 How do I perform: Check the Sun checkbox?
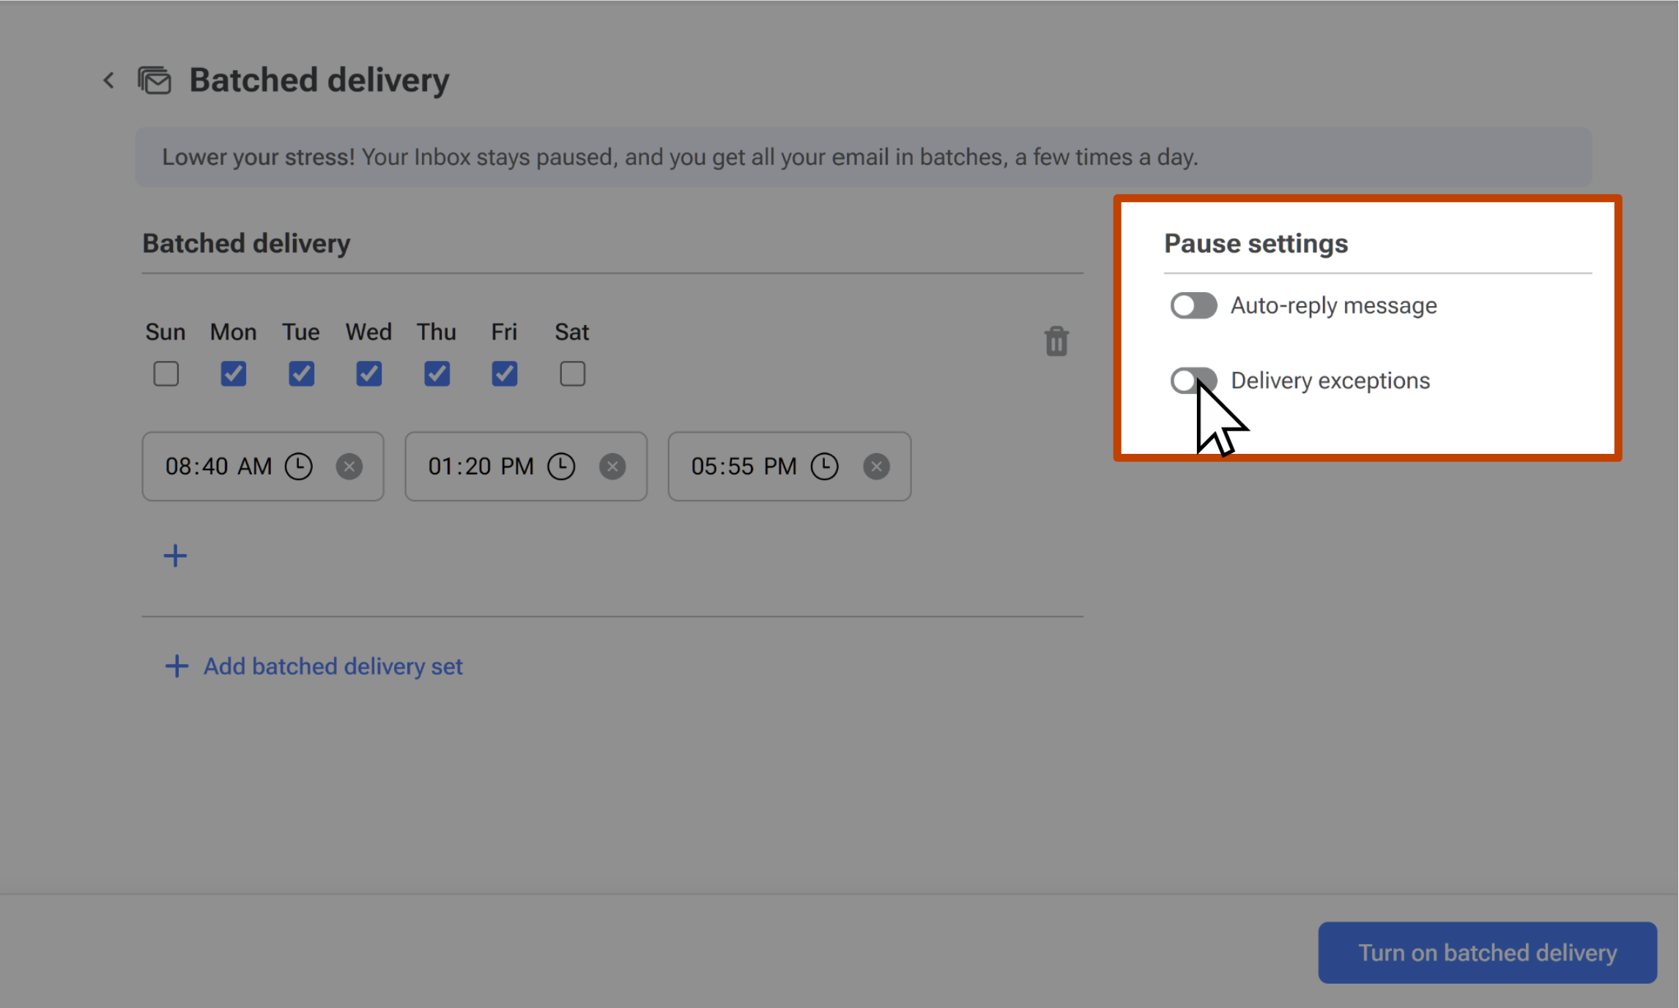click(166, 374)
